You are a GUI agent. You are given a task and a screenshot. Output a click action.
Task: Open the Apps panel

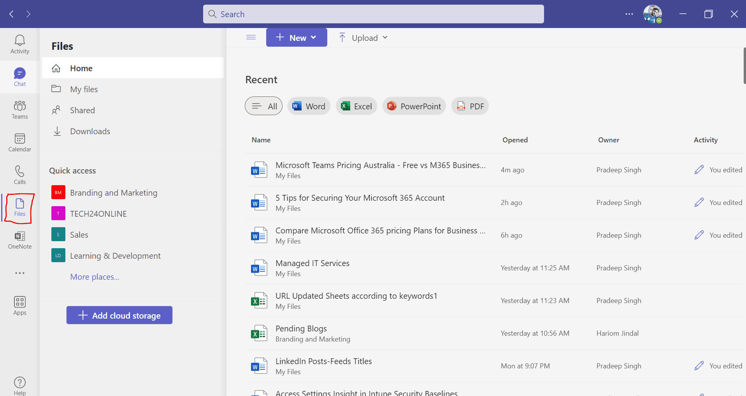point(19,306)
